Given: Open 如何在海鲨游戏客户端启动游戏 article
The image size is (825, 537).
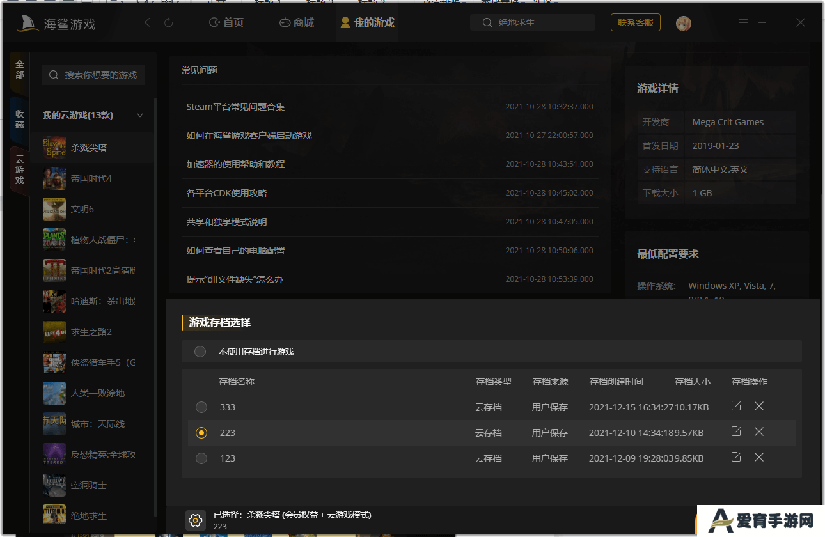Looking at the screenshot, I should coord(249,136).
